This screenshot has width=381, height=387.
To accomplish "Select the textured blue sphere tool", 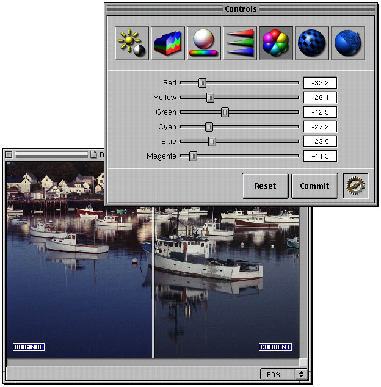I will tap(348, 43).
